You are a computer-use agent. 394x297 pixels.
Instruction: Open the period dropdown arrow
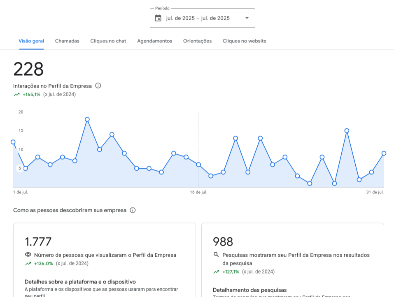(247, 18)
